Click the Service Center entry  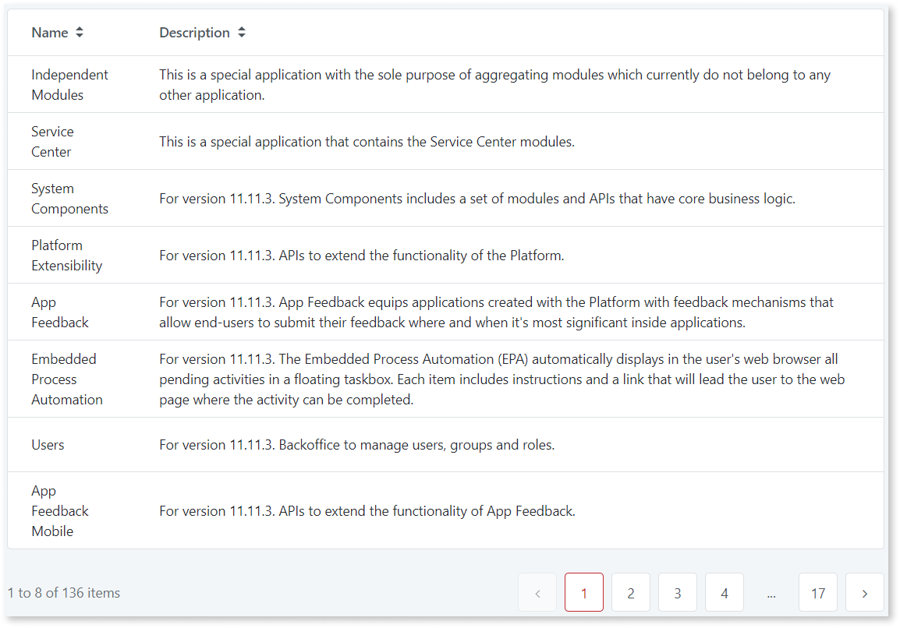click(52, 141)
